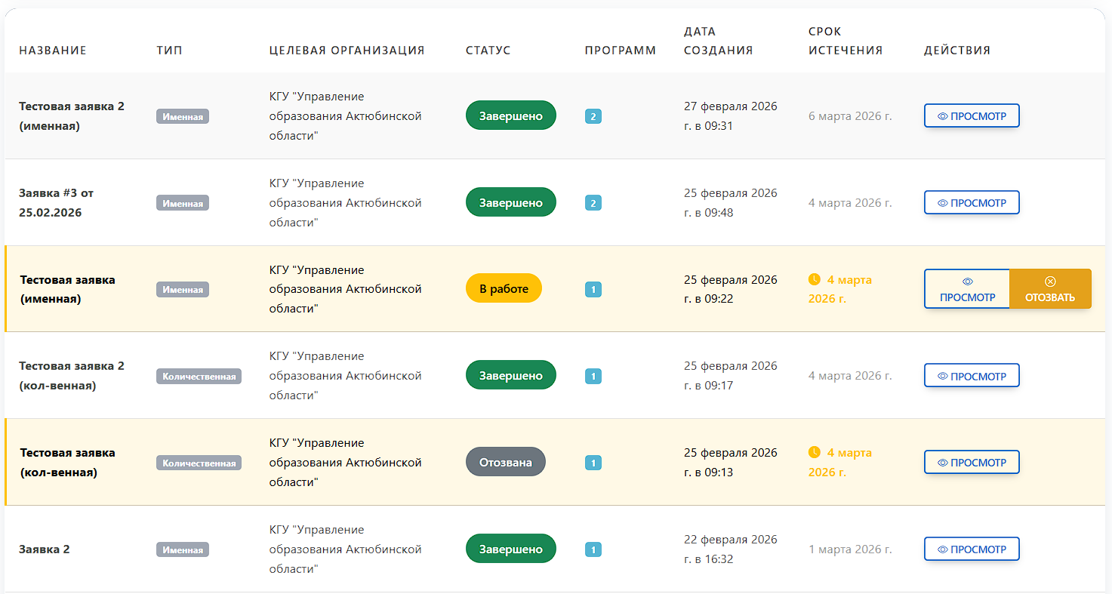This screenshot has height=594, width=1112.
Task: Click the Название column header
Action: click(53, 51)
